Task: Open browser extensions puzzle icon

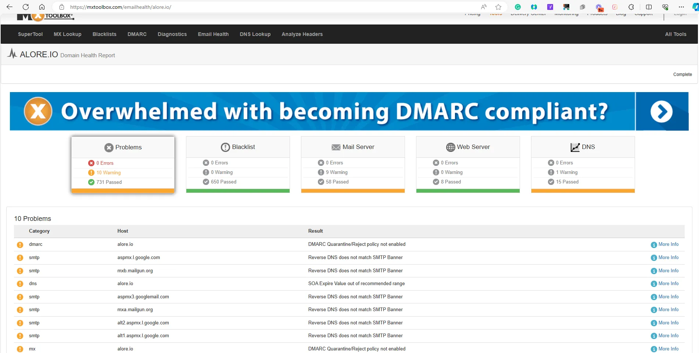Action: coord(631,7)
